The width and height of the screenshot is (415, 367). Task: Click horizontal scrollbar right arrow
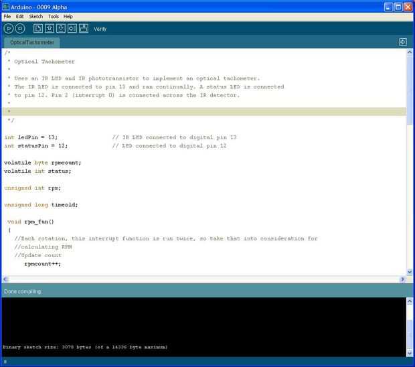[402, 279]
